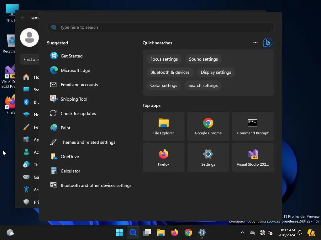Select Network in Settings window sidebar
This screenshot has width=321, height=240.
point(30,114)
